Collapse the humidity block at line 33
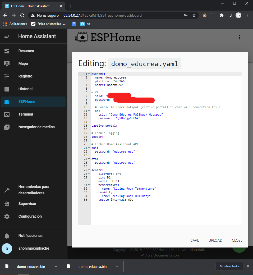The height and width of the screenshot is (275, 253). coord(89,192)
